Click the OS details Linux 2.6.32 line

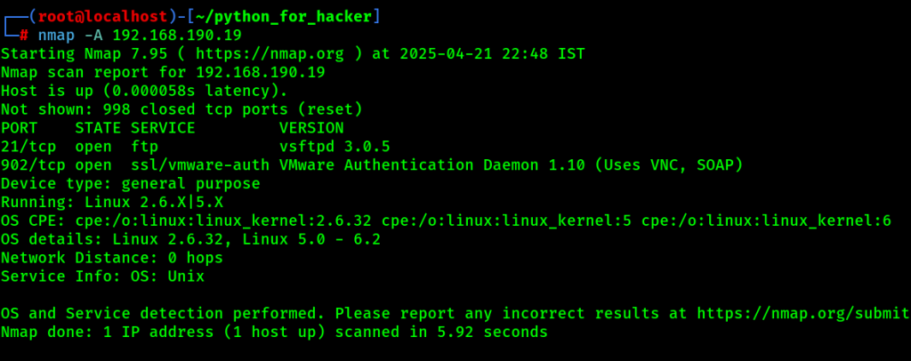190,239
